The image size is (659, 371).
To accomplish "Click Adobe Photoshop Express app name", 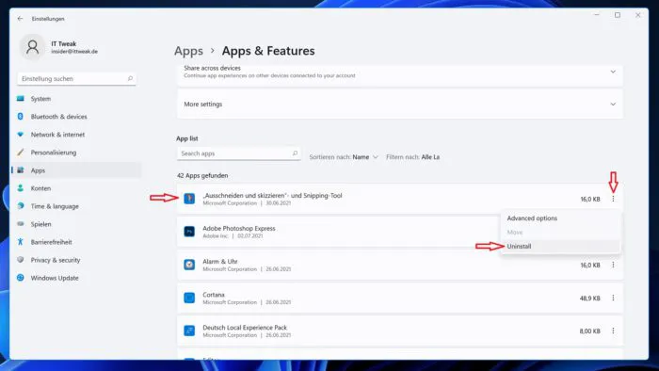I will pos(239,228).
